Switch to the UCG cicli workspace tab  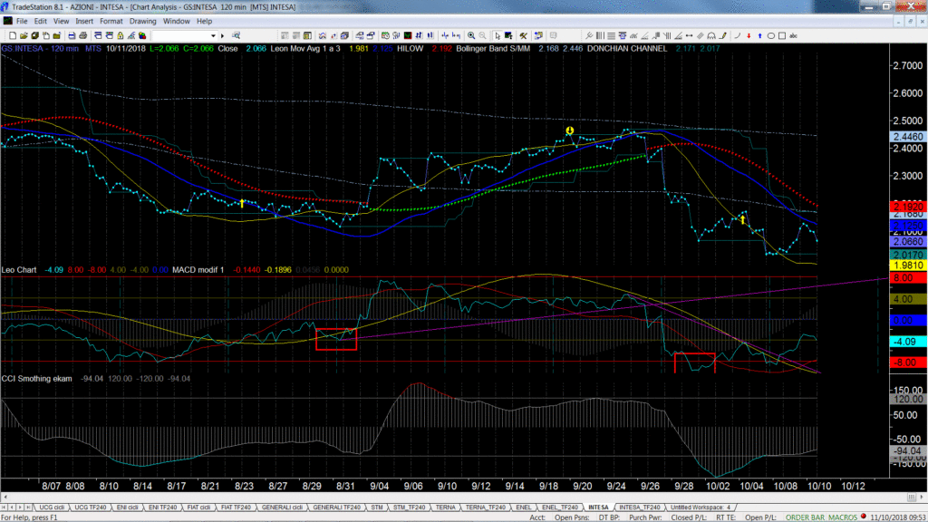pyautogui.click(x=52, y=507)
